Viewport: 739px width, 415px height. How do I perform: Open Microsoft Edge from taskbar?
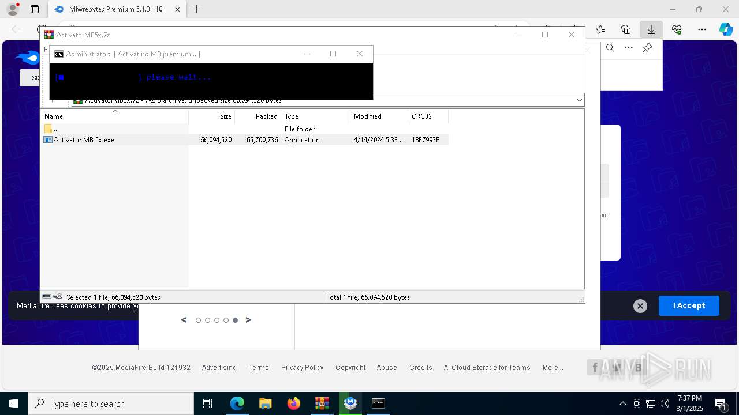click(237, 403)
